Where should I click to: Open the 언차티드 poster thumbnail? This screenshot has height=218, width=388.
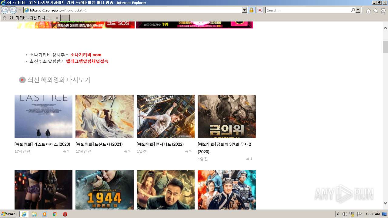click(x=166, y=116)
